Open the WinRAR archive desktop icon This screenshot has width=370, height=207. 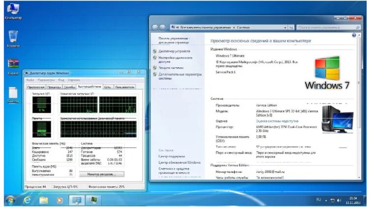[13, 67]
